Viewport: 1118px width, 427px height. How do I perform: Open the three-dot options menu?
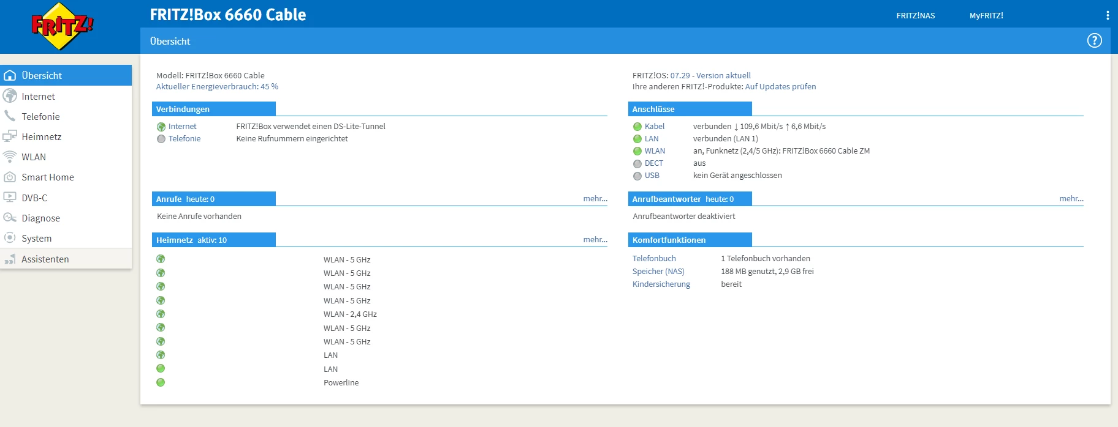click(x=1107, y=15)
